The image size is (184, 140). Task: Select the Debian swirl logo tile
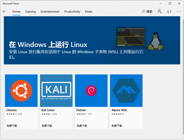pyautogui.click(x=91, y=91)
